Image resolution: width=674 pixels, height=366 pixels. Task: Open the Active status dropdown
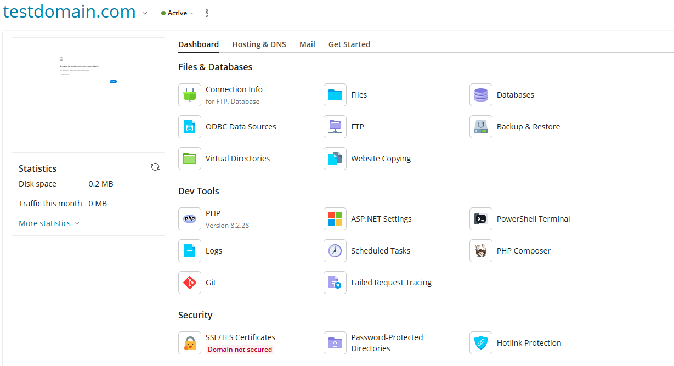click(x=178, y=13)
